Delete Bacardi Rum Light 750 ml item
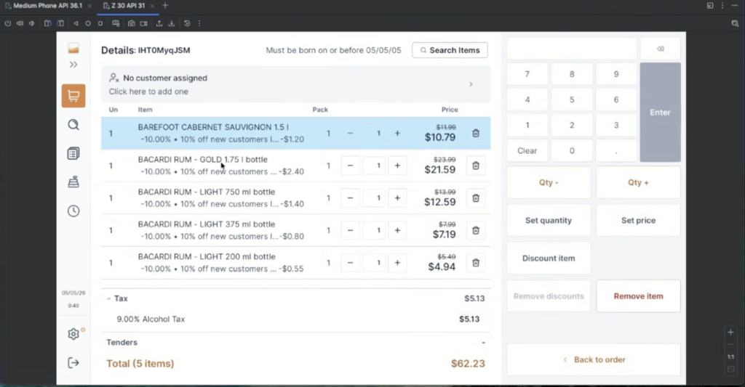Viewport: 745px width, 387px height. click(x=476, y=197)
